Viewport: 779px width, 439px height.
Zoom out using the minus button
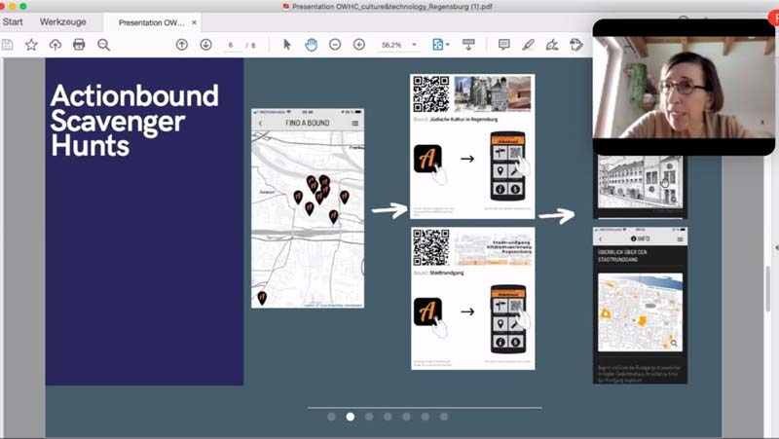click(335, 45)
